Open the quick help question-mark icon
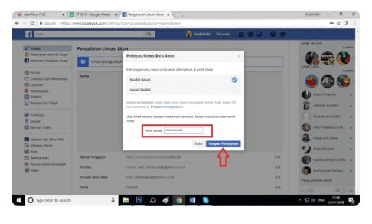Viewport: 372px width, 224px height. pos(273,34)
